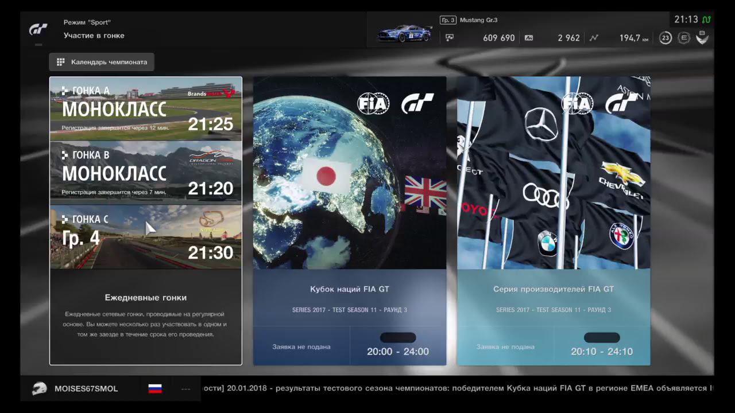Click the GT logo on the Nations Cup card
The width and height of the screenshot is (735, 413).
click(x=417, y=103)
